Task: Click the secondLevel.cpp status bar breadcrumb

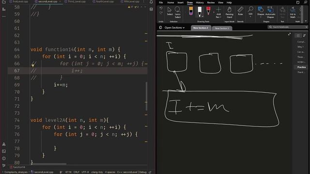Action: tap(42, 172)
